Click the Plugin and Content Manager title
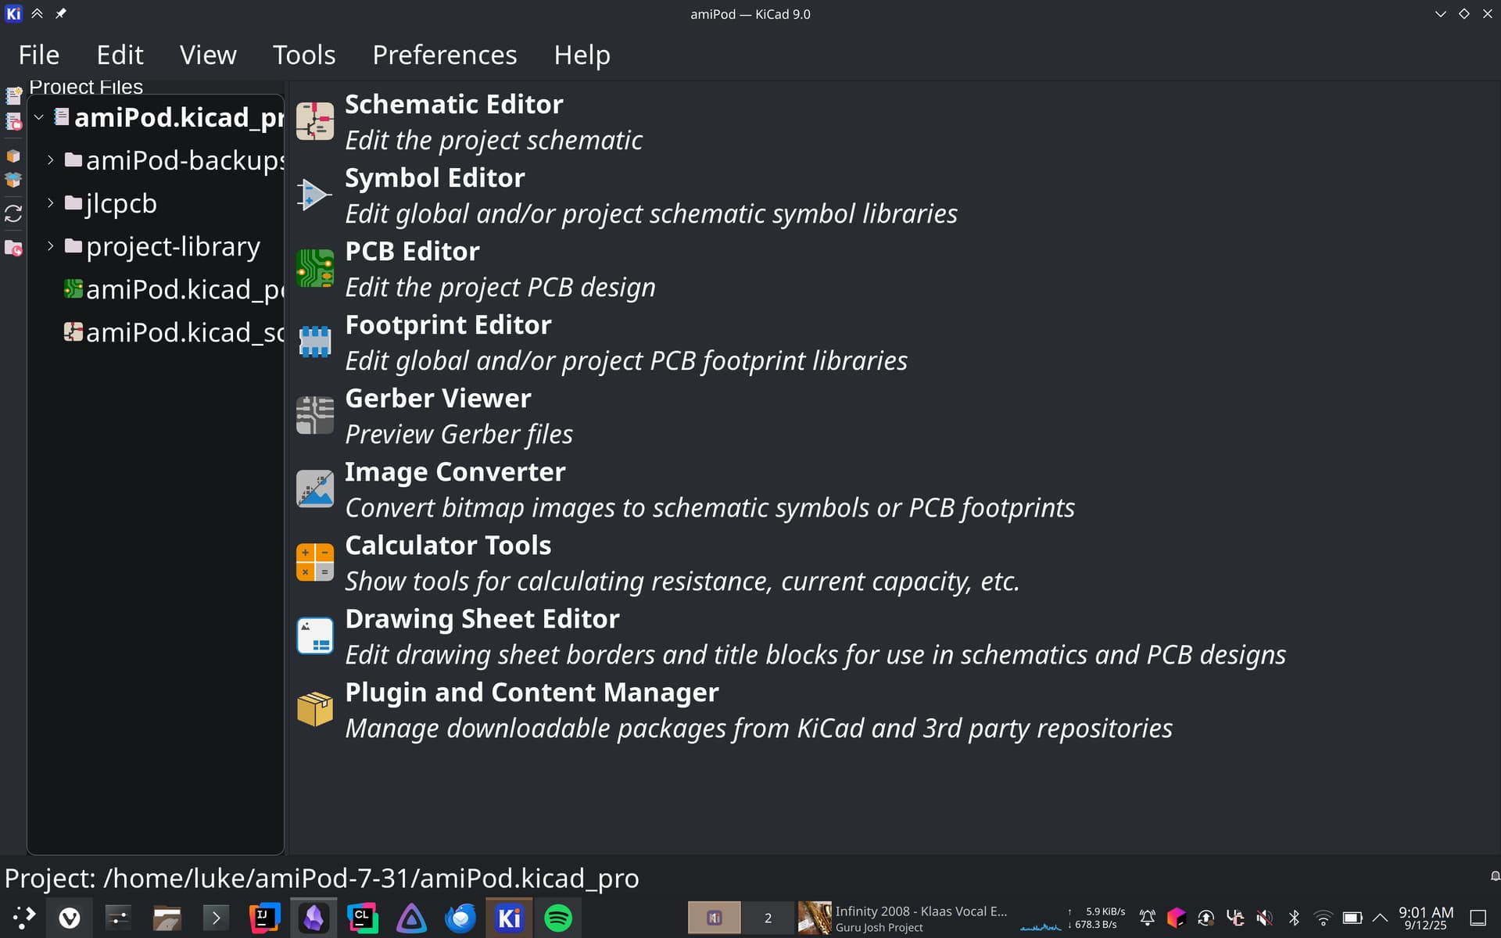 [532, 692]
